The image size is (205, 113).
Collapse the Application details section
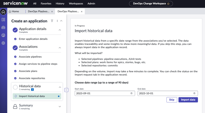(x=60, y=30)
